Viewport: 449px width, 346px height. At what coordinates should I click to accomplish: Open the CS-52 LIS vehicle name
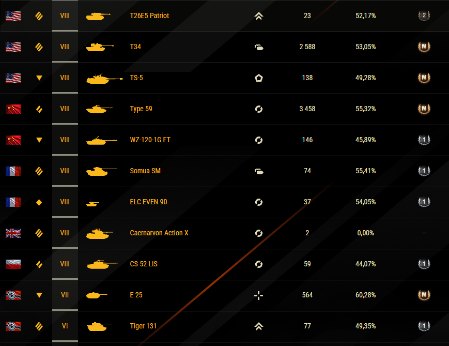point(144,264)
